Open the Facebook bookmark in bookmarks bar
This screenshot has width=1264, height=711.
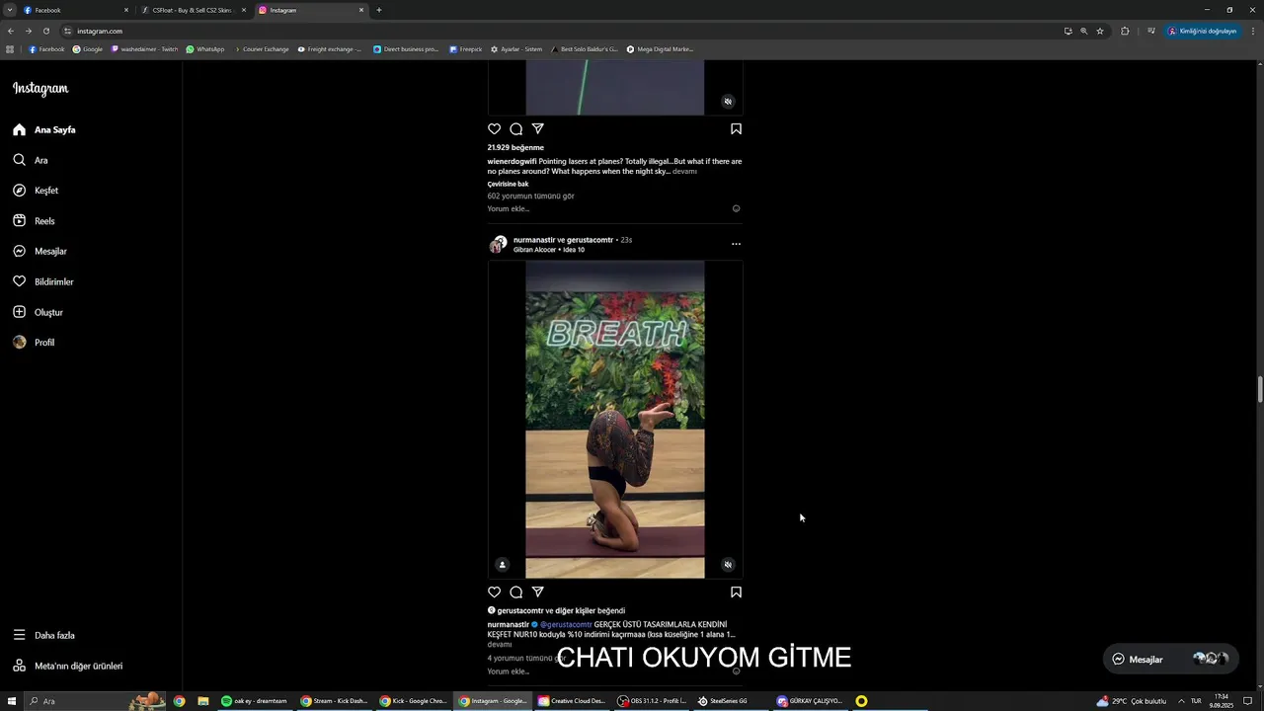tap(46, 49)
